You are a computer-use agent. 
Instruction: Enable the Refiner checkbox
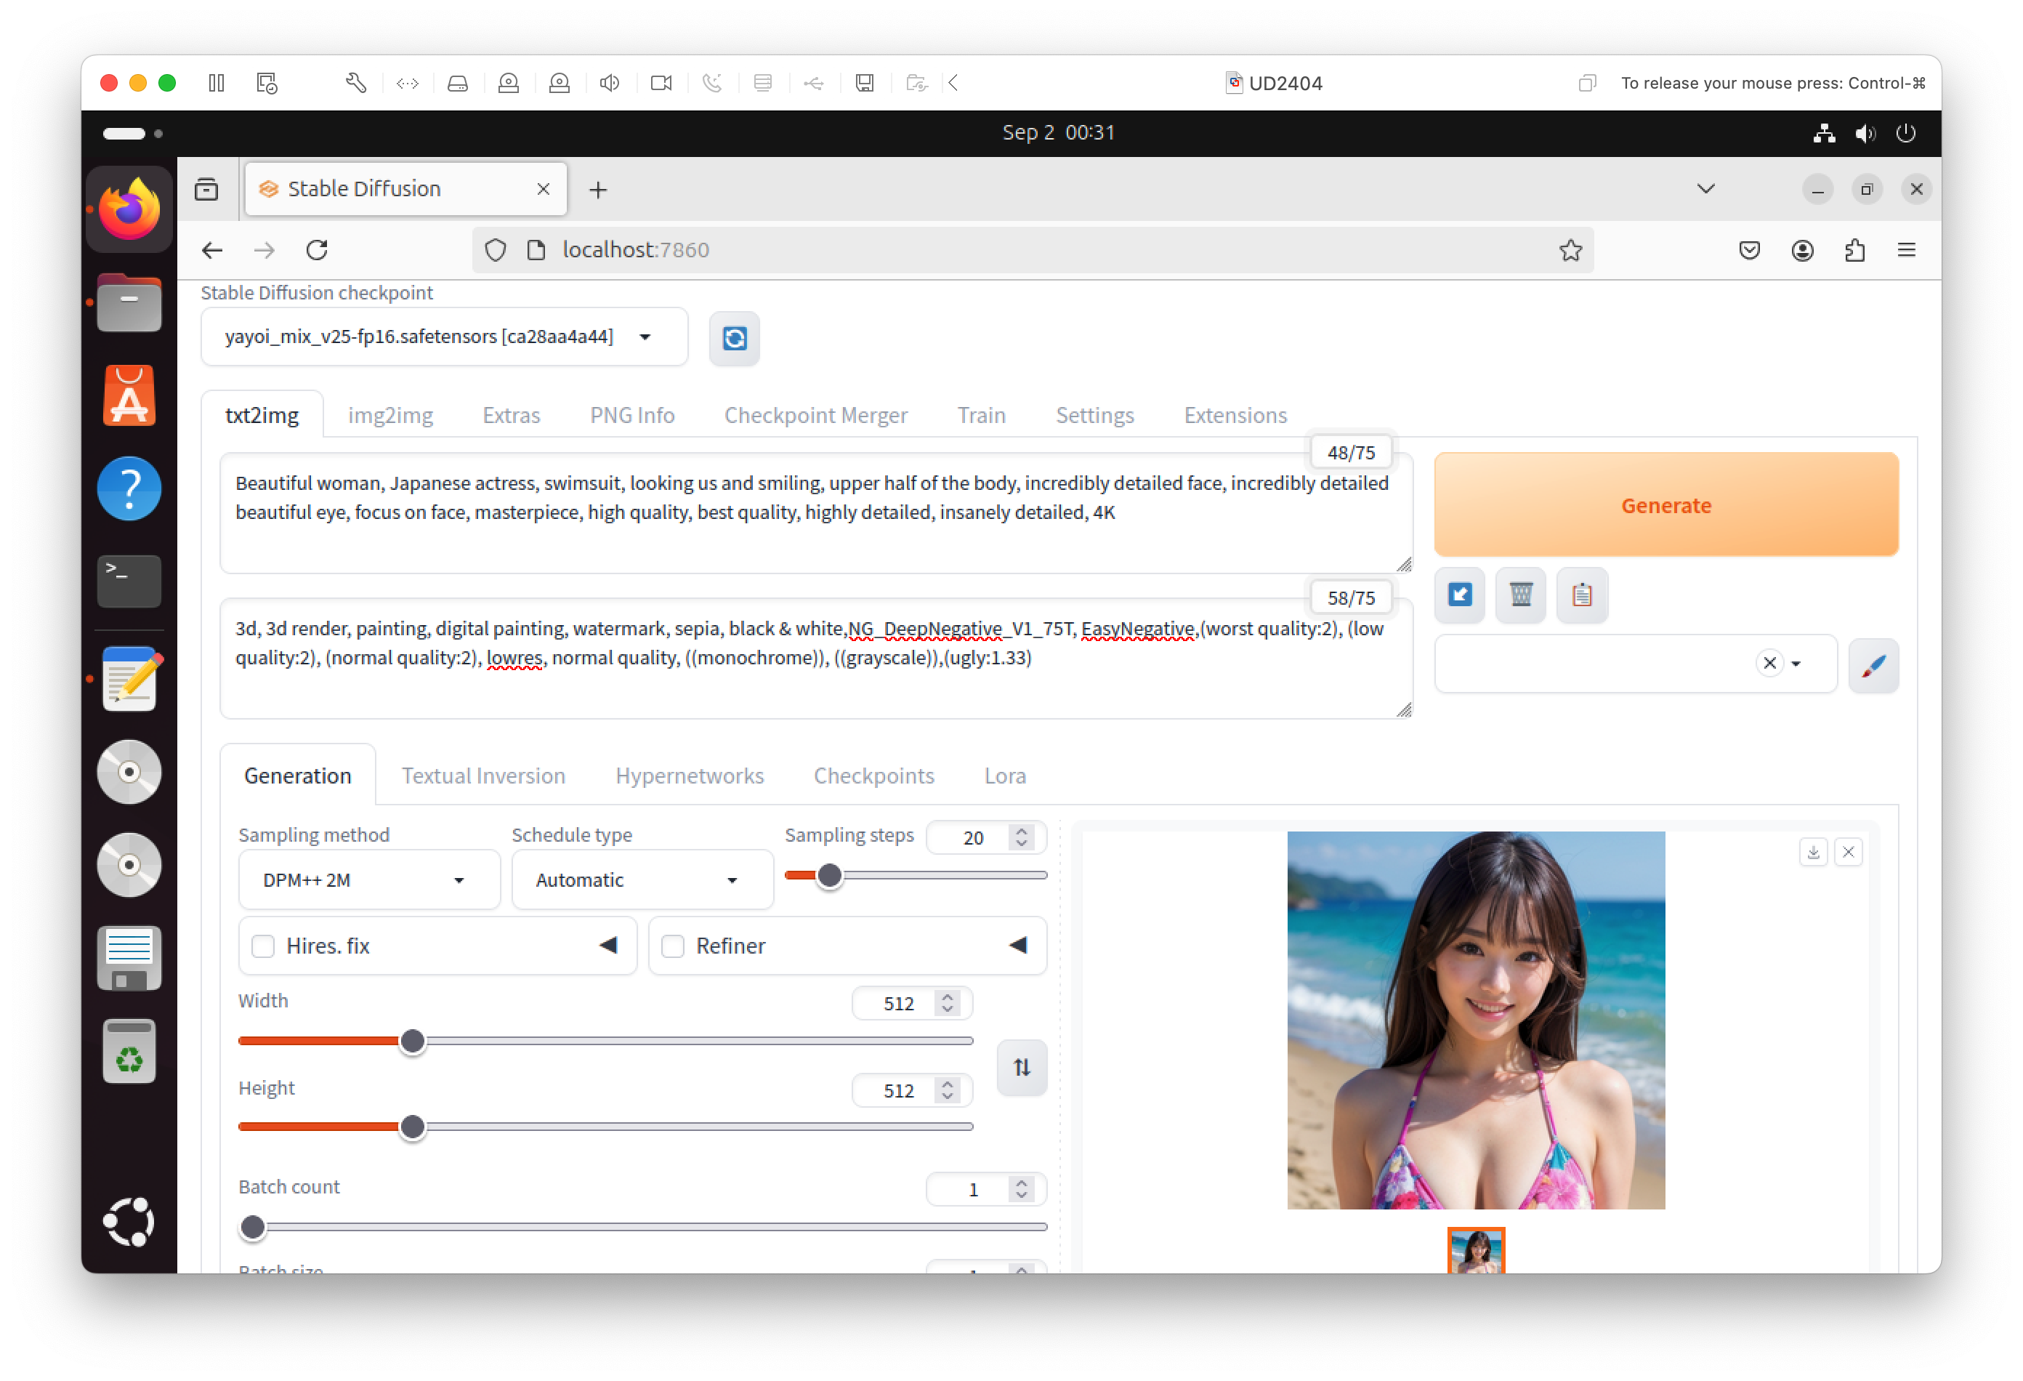click(x=673, y=946)
